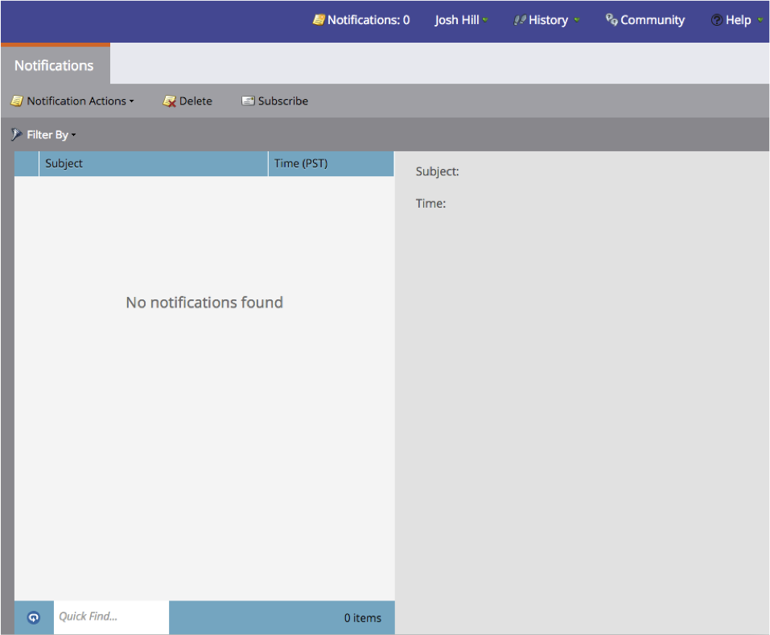Click the Filter By funnel icon

17,134
